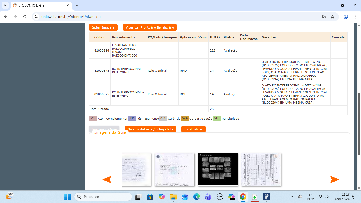The height and width of the screenshot is (203, 361).
Task: Open the Justificativas tab
Action: [x=193, y=129]
